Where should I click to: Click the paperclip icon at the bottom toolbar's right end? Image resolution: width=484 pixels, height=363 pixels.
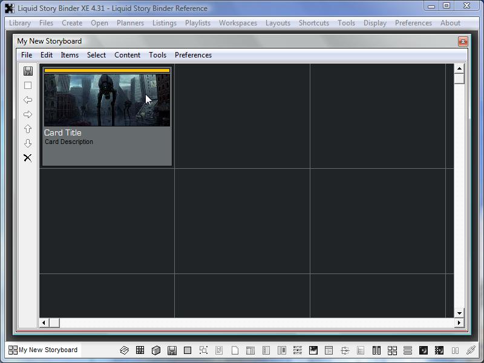471,350
